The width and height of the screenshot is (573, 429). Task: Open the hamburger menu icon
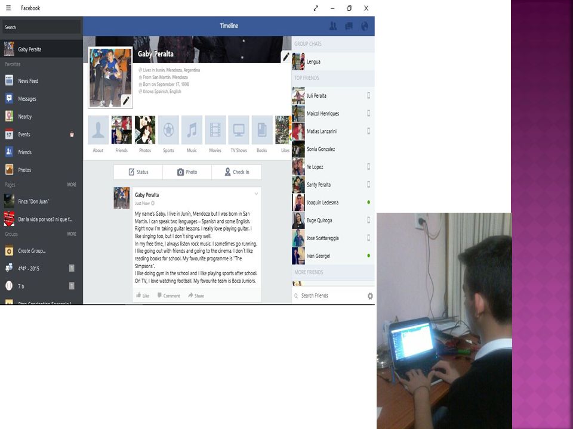[8, 8]
